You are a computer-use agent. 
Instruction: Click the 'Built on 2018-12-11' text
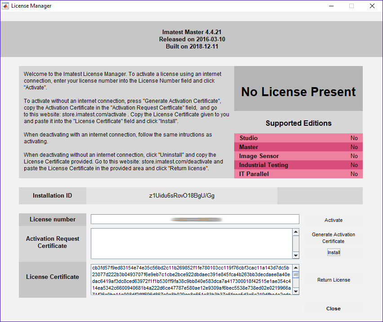point(192,46)
